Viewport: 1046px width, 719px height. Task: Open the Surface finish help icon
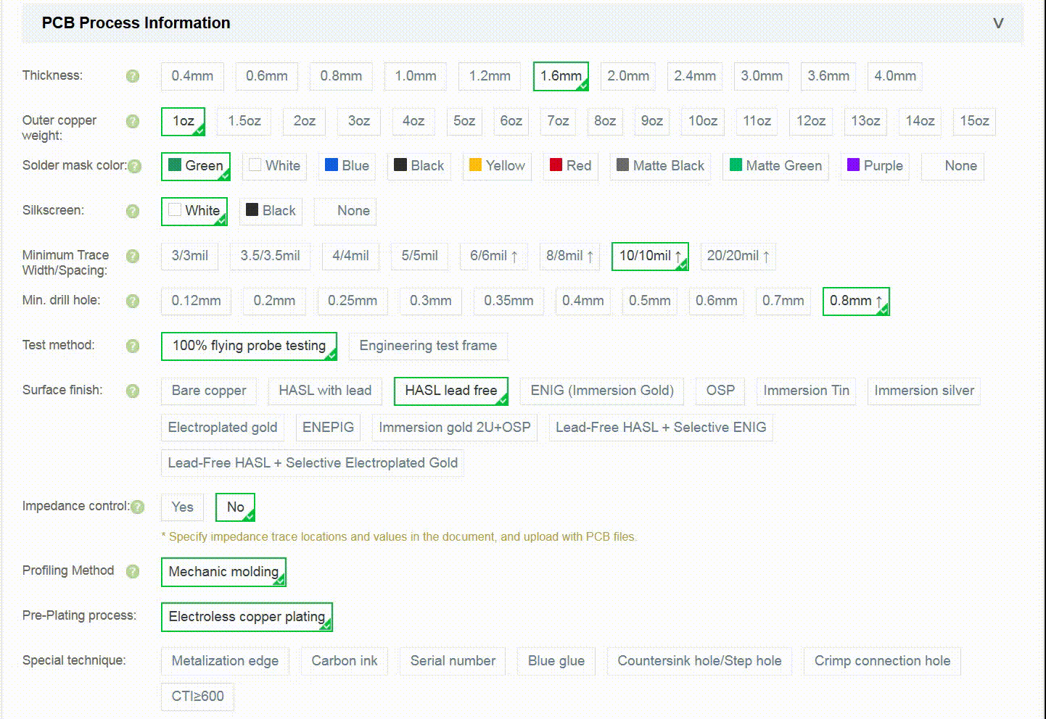133,391
